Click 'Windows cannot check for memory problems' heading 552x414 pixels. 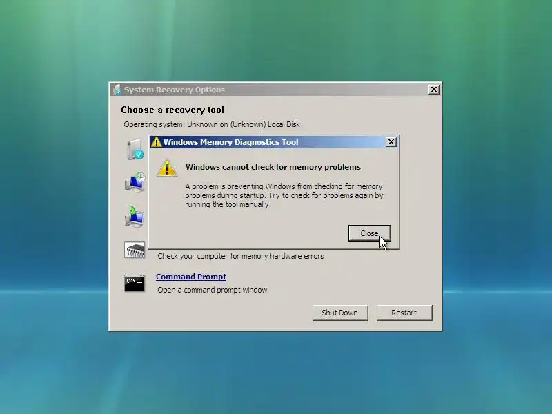tap(273, 167)
